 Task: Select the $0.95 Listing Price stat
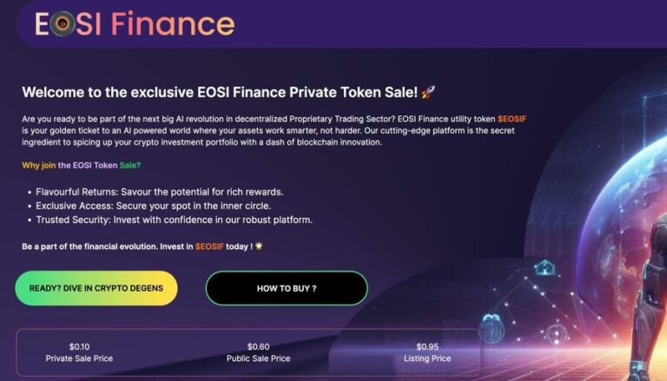pyautogui.click(x=427, y=352)
